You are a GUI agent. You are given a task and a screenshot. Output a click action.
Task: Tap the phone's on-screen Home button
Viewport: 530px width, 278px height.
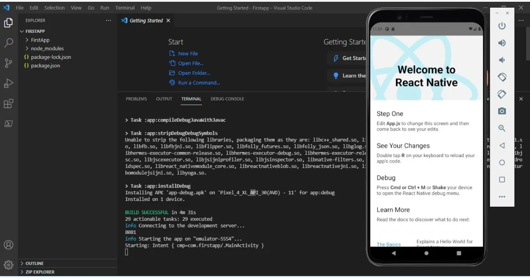coord(426,253)
